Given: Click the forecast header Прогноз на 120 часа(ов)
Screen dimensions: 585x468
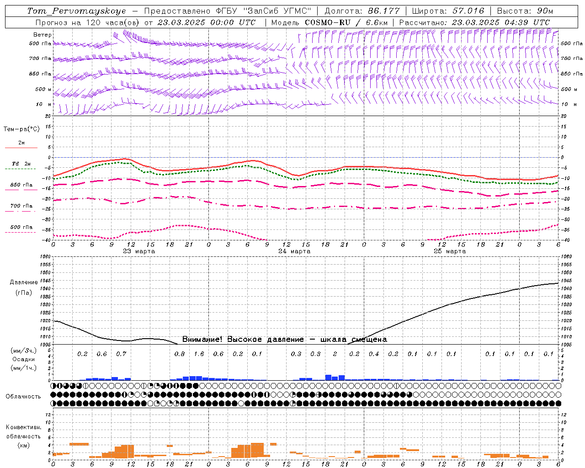Looking at the screenshot, I should pyautogui.click(x=88, y=22).
